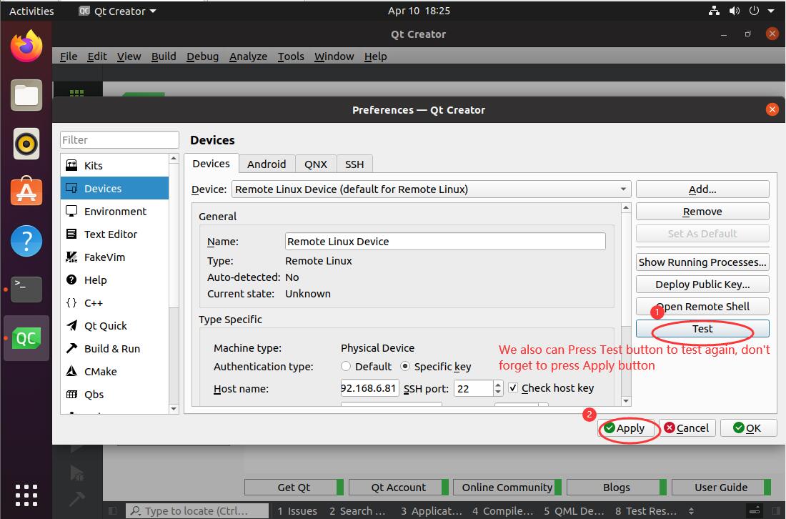The image size is (786, 519).
Task: Click the Build & Run hammer icon
Action: pos(71,348)
